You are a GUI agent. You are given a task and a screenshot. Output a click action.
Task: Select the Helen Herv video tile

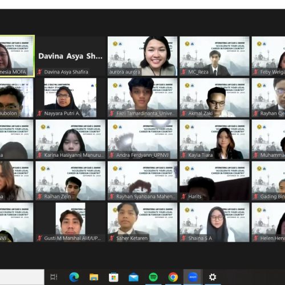pyautogui.click(x=268, y=222)
